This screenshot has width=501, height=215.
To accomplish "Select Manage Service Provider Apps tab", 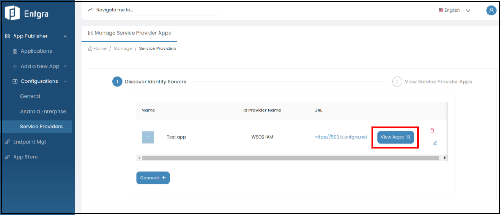I will pyautogui.click(x=129, y=33).
